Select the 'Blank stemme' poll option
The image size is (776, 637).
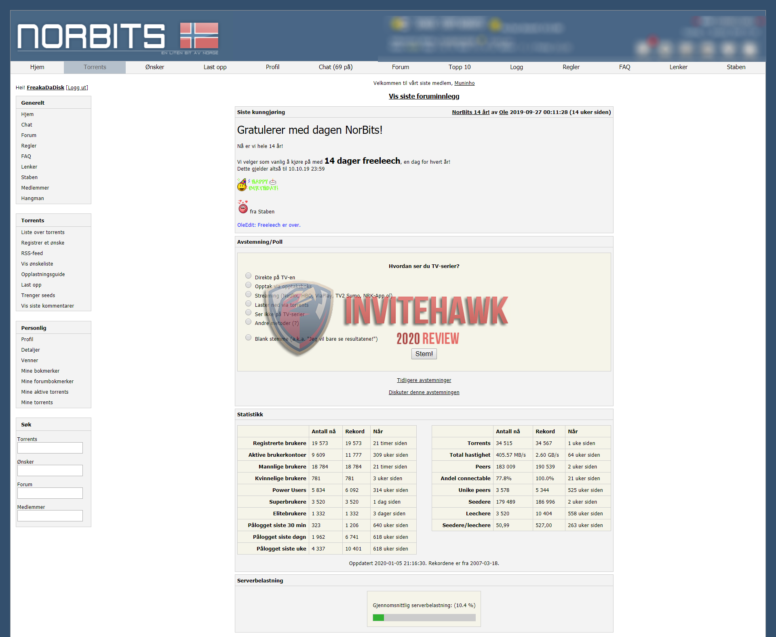tap(248, 337)
